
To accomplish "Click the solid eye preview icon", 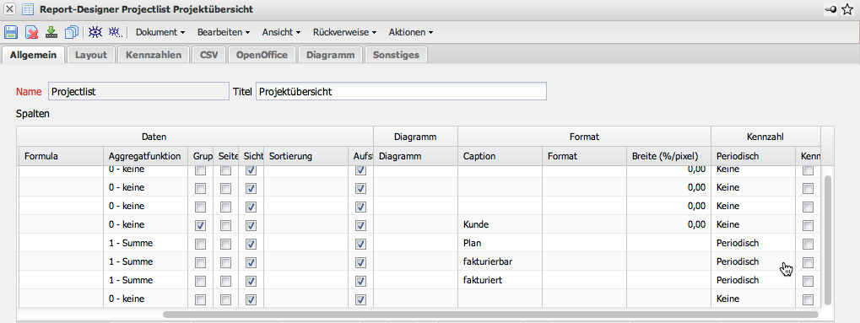I will tap(95, 32).
